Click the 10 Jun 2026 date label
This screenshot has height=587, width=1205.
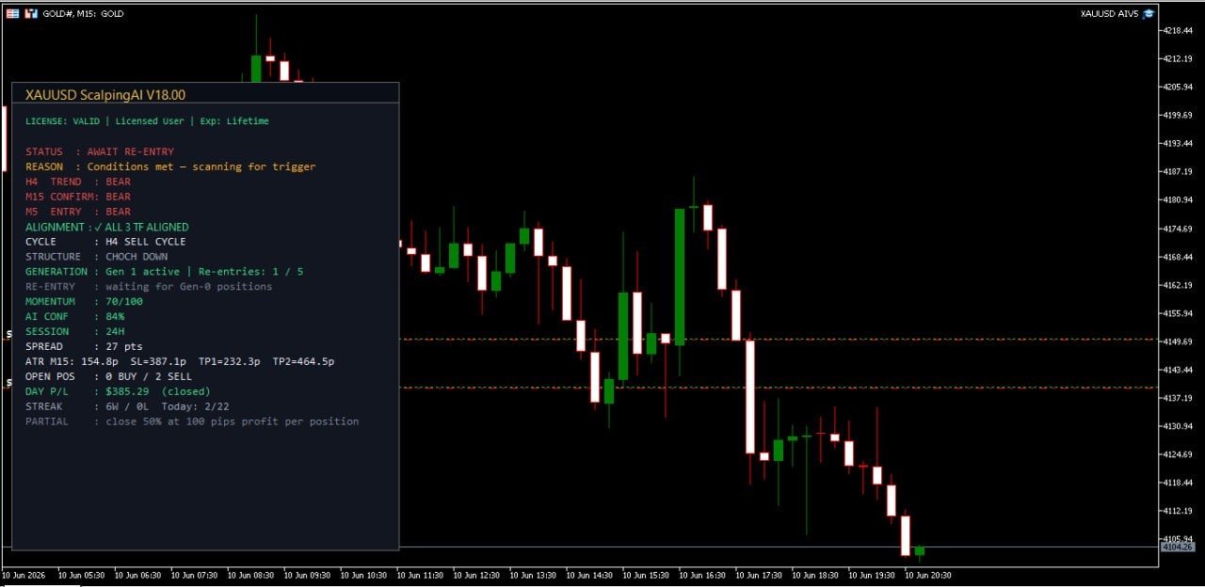[24, 575]
